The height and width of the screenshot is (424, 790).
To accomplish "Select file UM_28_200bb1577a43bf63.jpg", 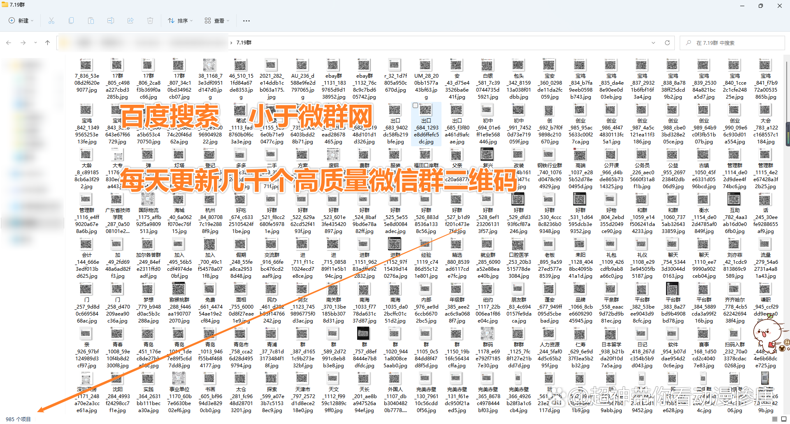I will [426, 79].
